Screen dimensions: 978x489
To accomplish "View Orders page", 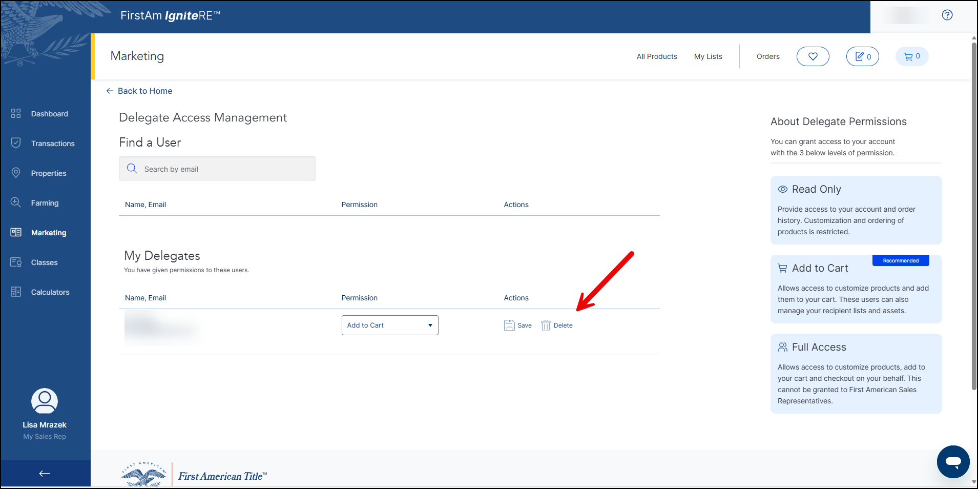I will coord(767,56).
